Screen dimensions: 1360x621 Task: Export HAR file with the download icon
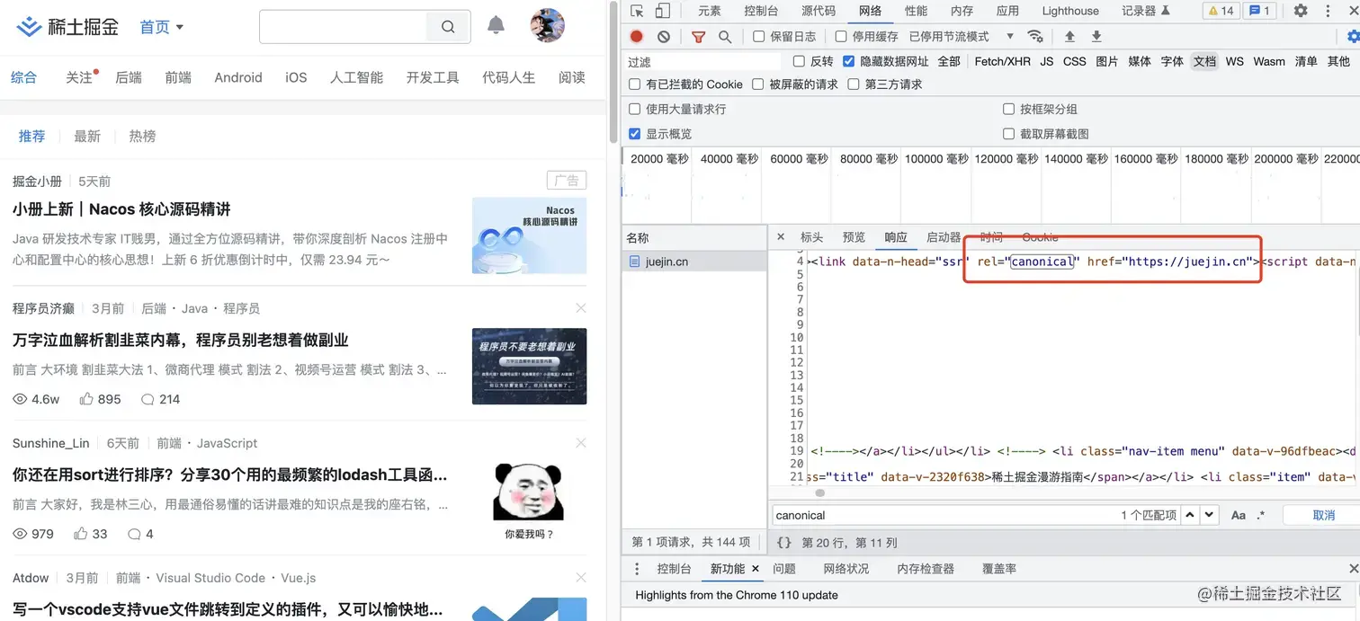click(1096, 36)
